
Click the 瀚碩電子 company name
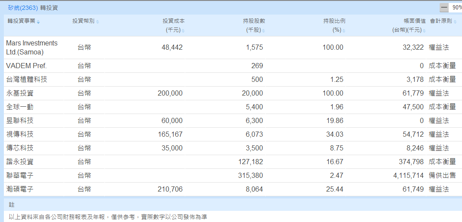point(20,189)
